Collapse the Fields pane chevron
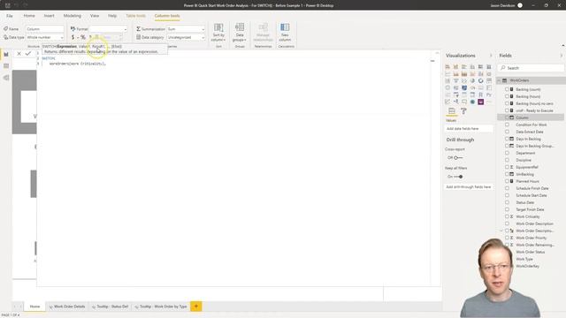The image size is (566, 318). [x=562, y=56]
